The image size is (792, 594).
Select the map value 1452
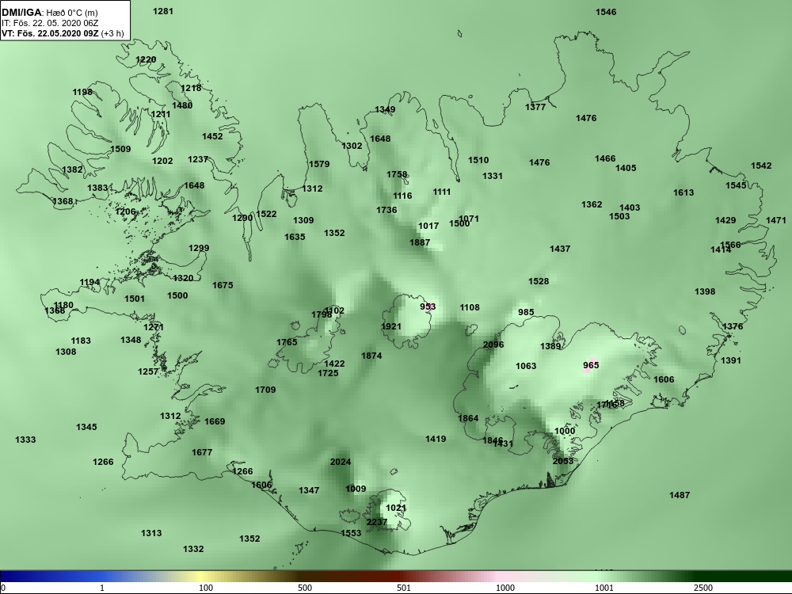pos(212,136)
